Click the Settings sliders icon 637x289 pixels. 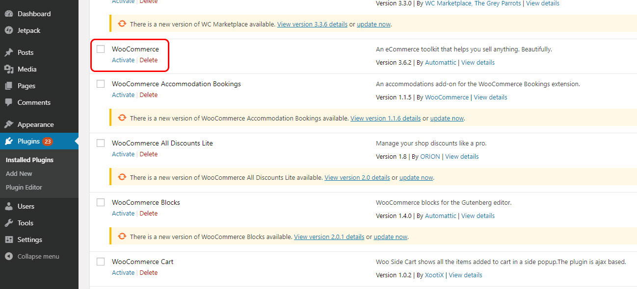tap(9, 240)
